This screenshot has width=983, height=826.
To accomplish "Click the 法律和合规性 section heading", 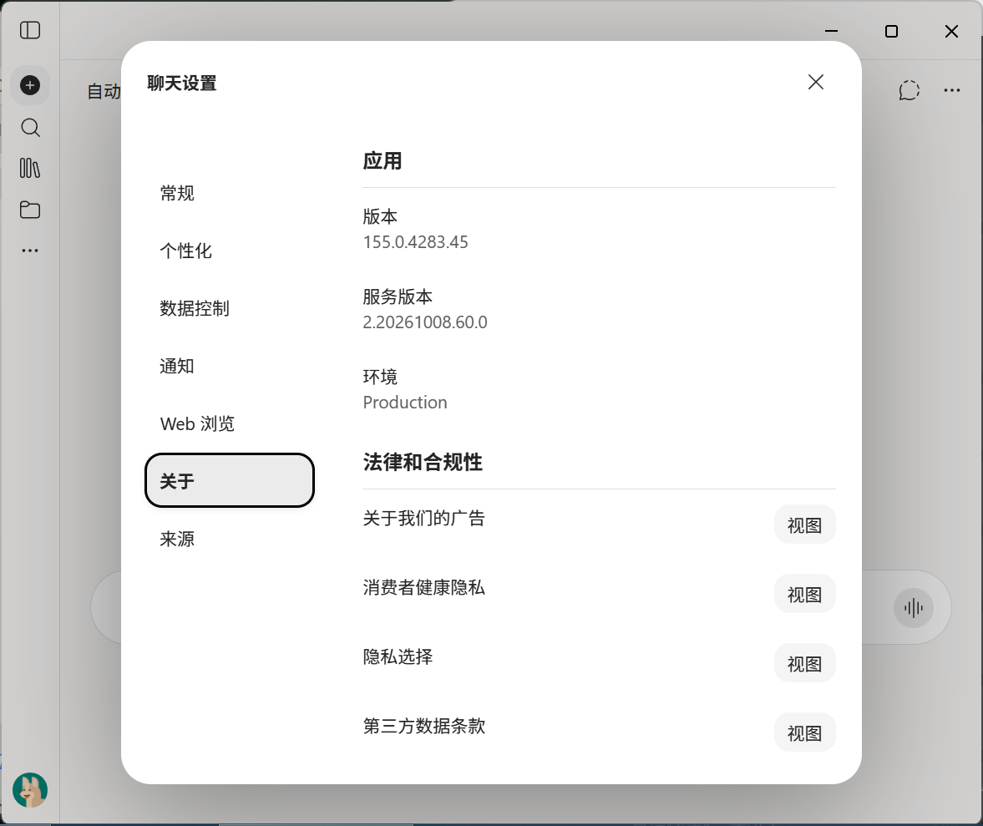I will click(x=423, y=463).
